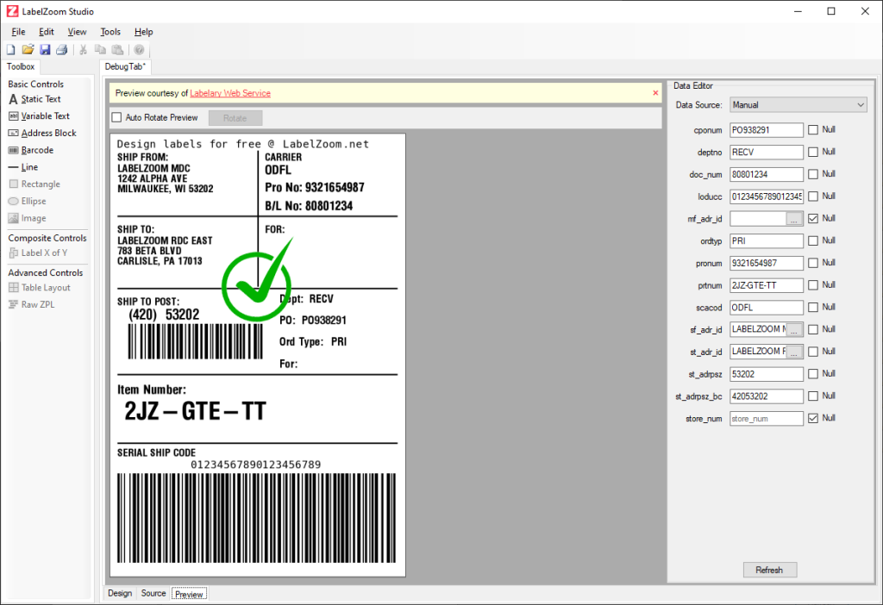Check Null for loducc
The width and height of the screenshot is (883, 605).
[x=813, y=196]
